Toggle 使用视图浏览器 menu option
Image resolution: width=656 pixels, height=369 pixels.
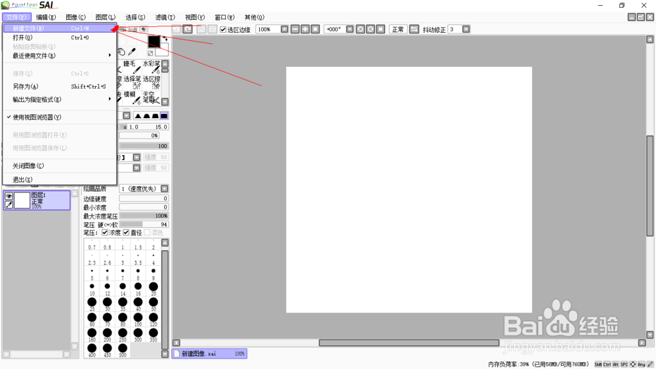point(60,118)
